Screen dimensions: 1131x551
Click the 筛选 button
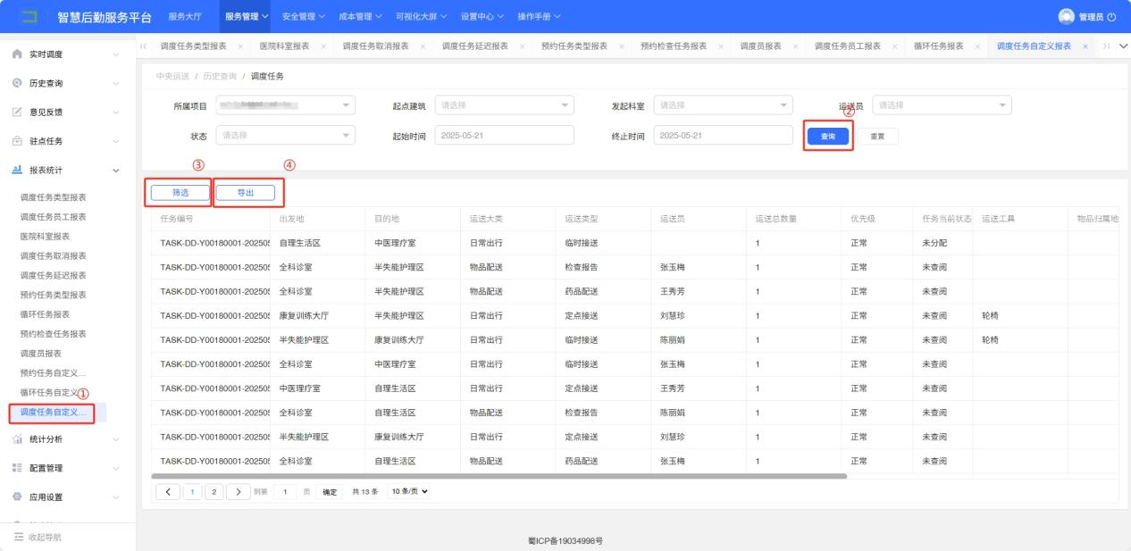[180, 192]
